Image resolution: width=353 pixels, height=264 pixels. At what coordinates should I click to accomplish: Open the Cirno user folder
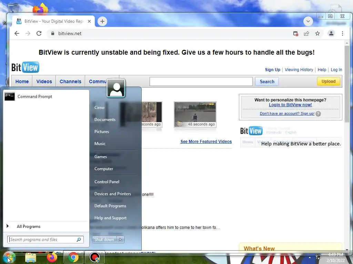pos(99,108)
